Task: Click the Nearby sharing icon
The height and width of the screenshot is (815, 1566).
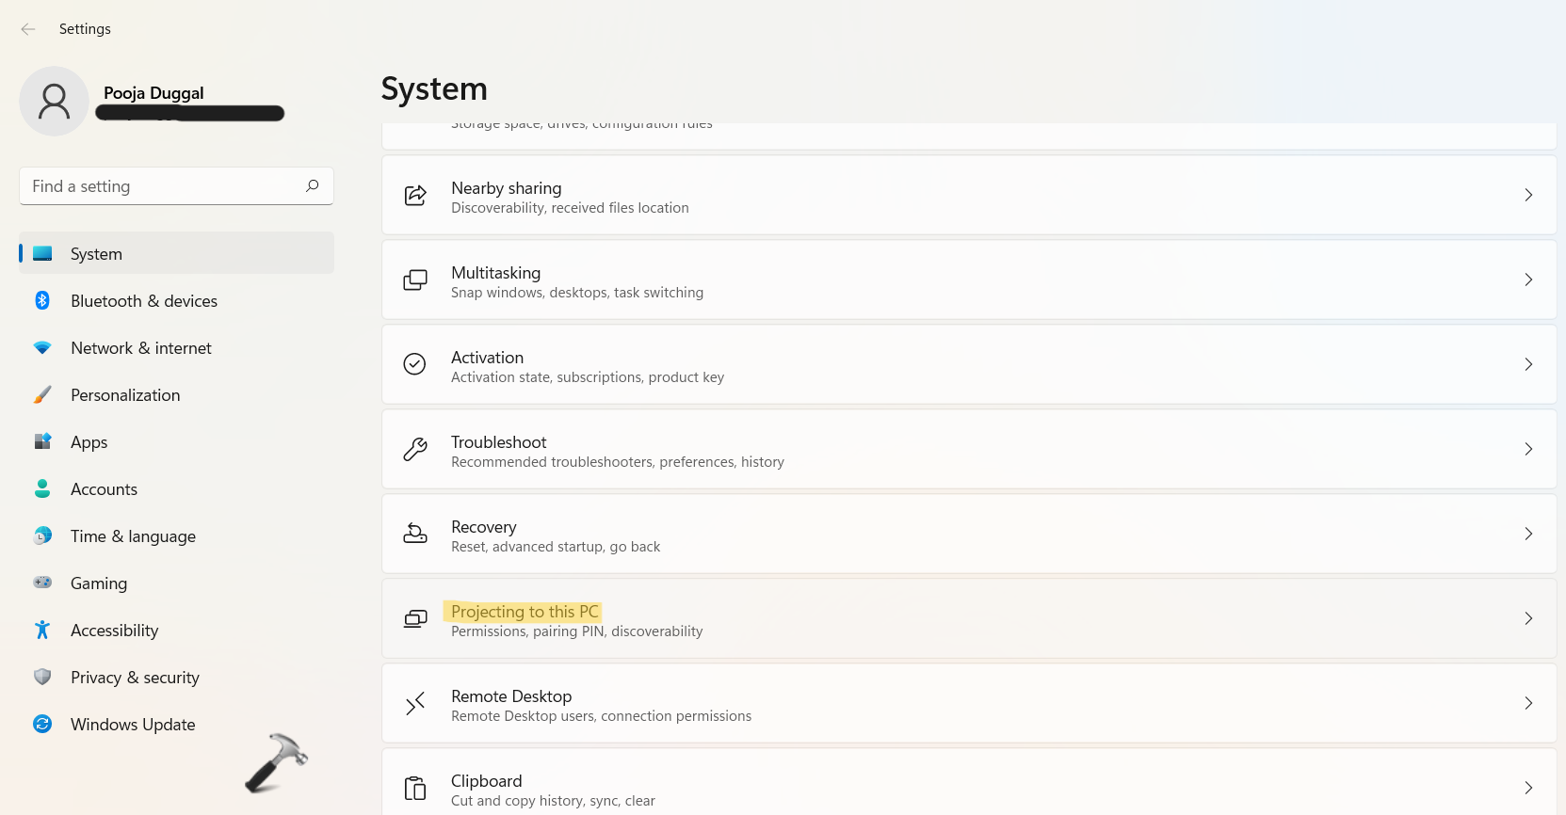Action: pyautogui.click(x=415, y=195)
